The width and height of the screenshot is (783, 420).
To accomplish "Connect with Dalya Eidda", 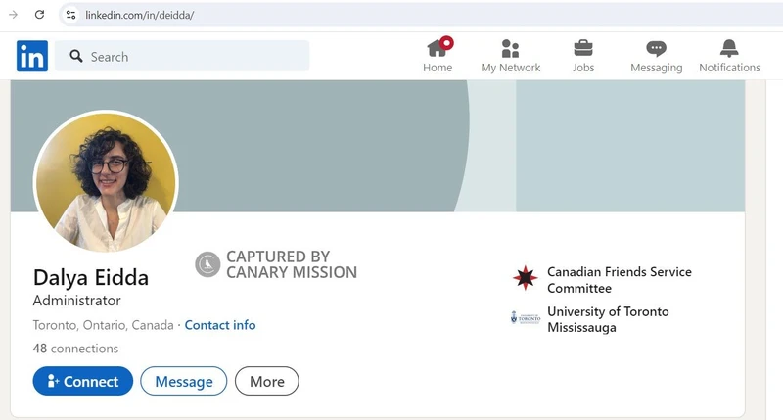I will (x=83, y=381).
